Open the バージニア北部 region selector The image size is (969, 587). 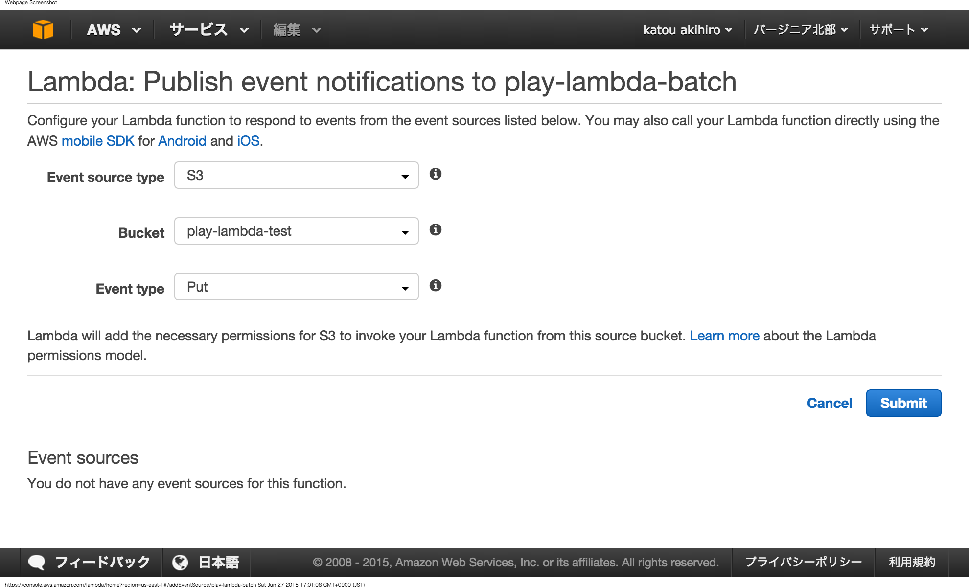(800, 30)
